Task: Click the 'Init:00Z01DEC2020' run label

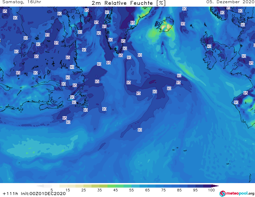Action: (x=43, y=194)
